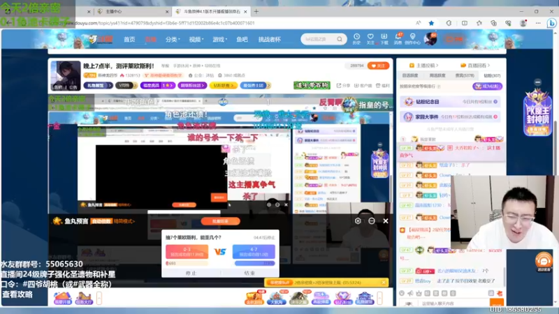
Task: Click the user avatar in site header
Action: tap(430, 39)
